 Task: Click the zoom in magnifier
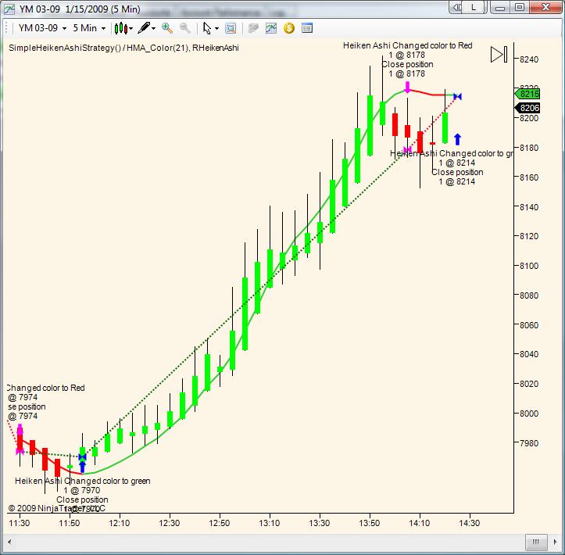click(167, 28)
